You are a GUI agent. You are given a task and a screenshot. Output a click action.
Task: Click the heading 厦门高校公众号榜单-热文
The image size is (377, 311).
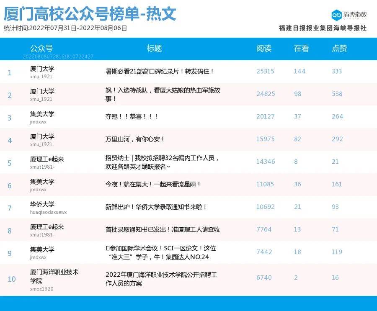[90, 13]
